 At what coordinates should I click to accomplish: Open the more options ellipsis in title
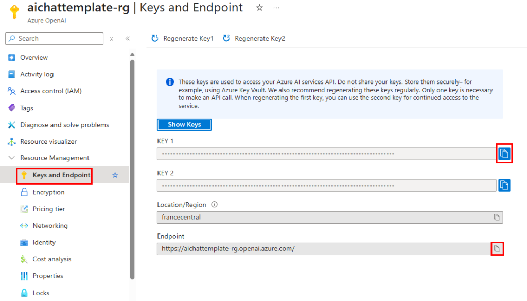(x=276, y=8)
